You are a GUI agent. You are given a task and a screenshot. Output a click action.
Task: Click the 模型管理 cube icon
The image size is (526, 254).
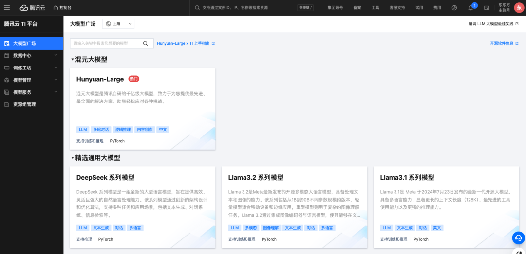point(7,80)
